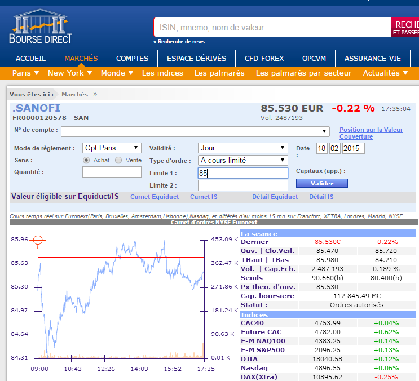The height and width of the screenshot is (381, 419).
Task: Open the ESPACE DÉRIVÉS tab
Action: tap(197, 59)
